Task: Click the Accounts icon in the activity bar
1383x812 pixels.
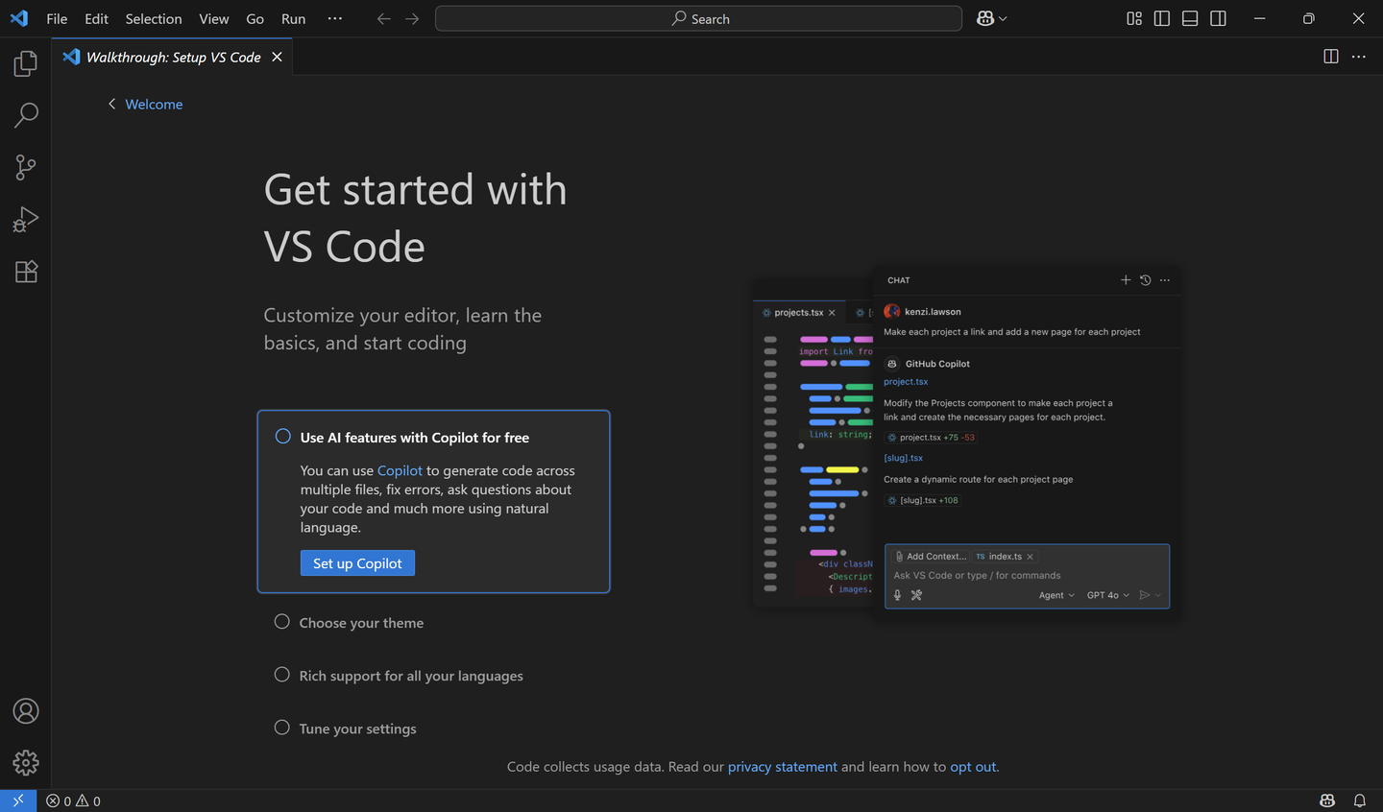Action: (25, 711)
